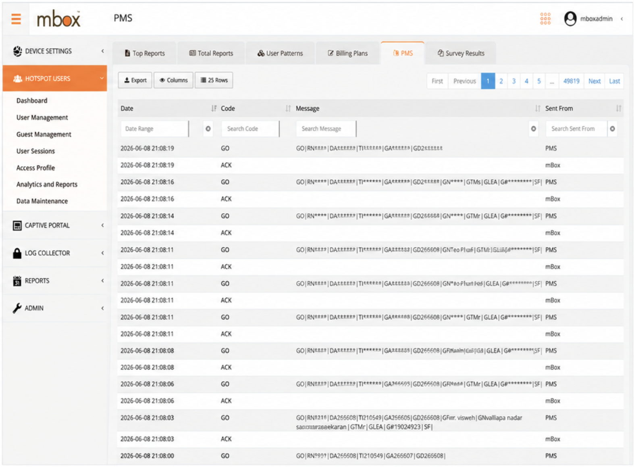Viewport: 634px width, 467px height.
Task: Open Dashboard in sidebar
Action: point(32,101)
